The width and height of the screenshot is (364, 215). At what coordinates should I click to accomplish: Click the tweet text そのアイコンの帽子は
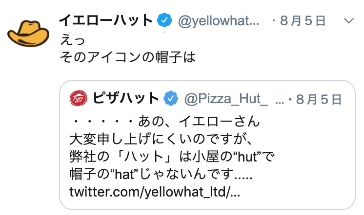click(128, 57)
